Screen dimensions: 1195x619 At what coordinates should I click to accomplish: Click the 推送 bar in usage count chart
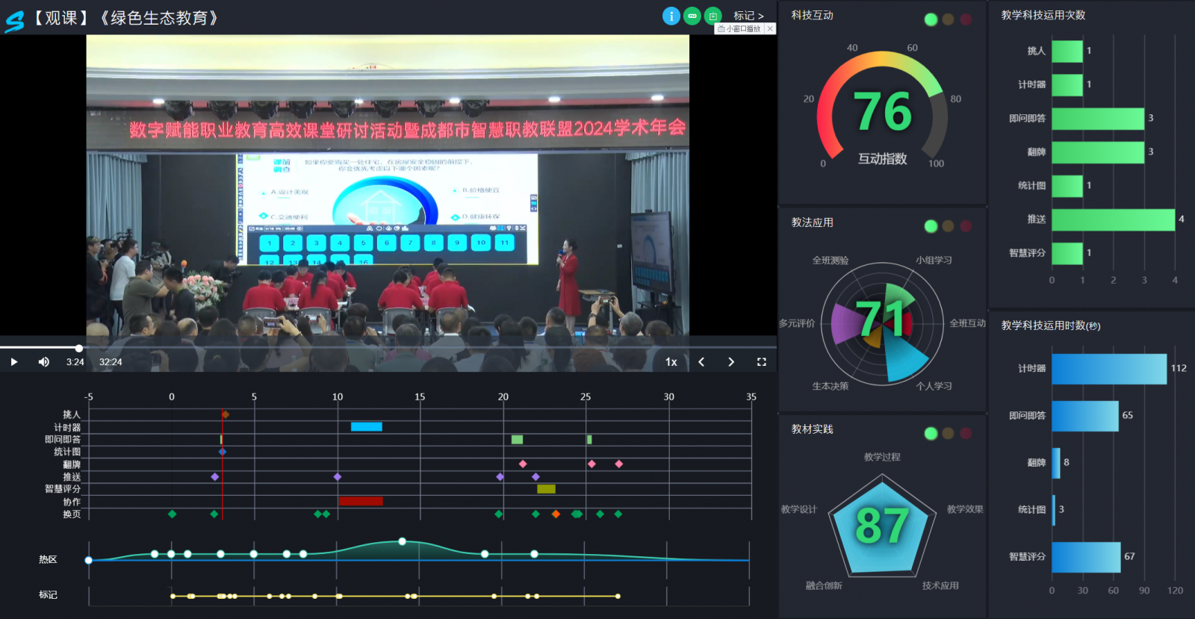(x=1113, y=220)
